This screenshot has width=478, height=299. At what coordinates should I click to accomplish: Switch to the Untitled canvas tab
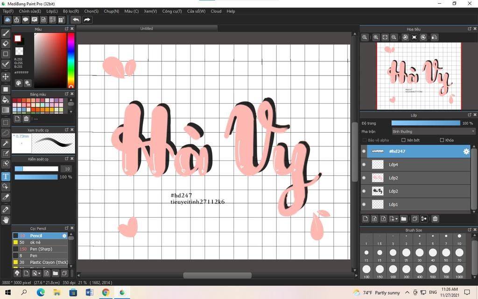147,28
